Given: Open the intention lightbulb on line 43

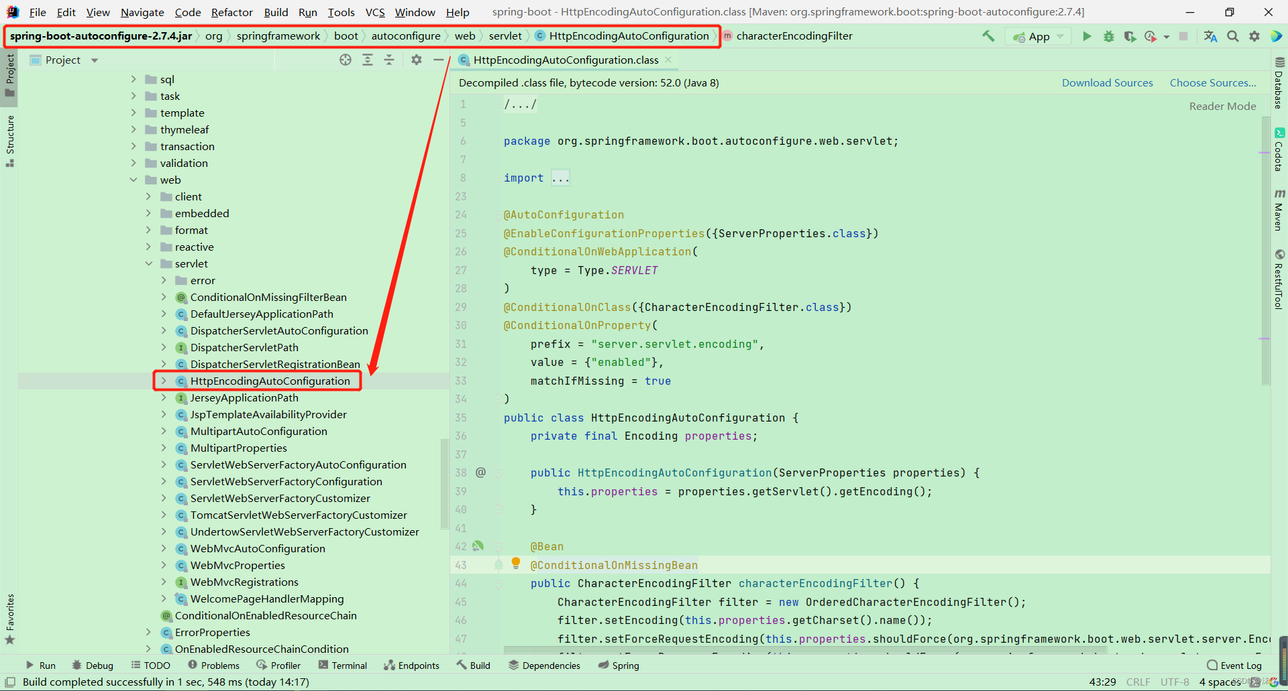Looking at the screenshot, I should click(515, 563).
